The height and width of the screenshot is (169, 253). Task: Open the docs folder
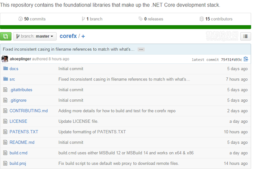coord(14,69)
